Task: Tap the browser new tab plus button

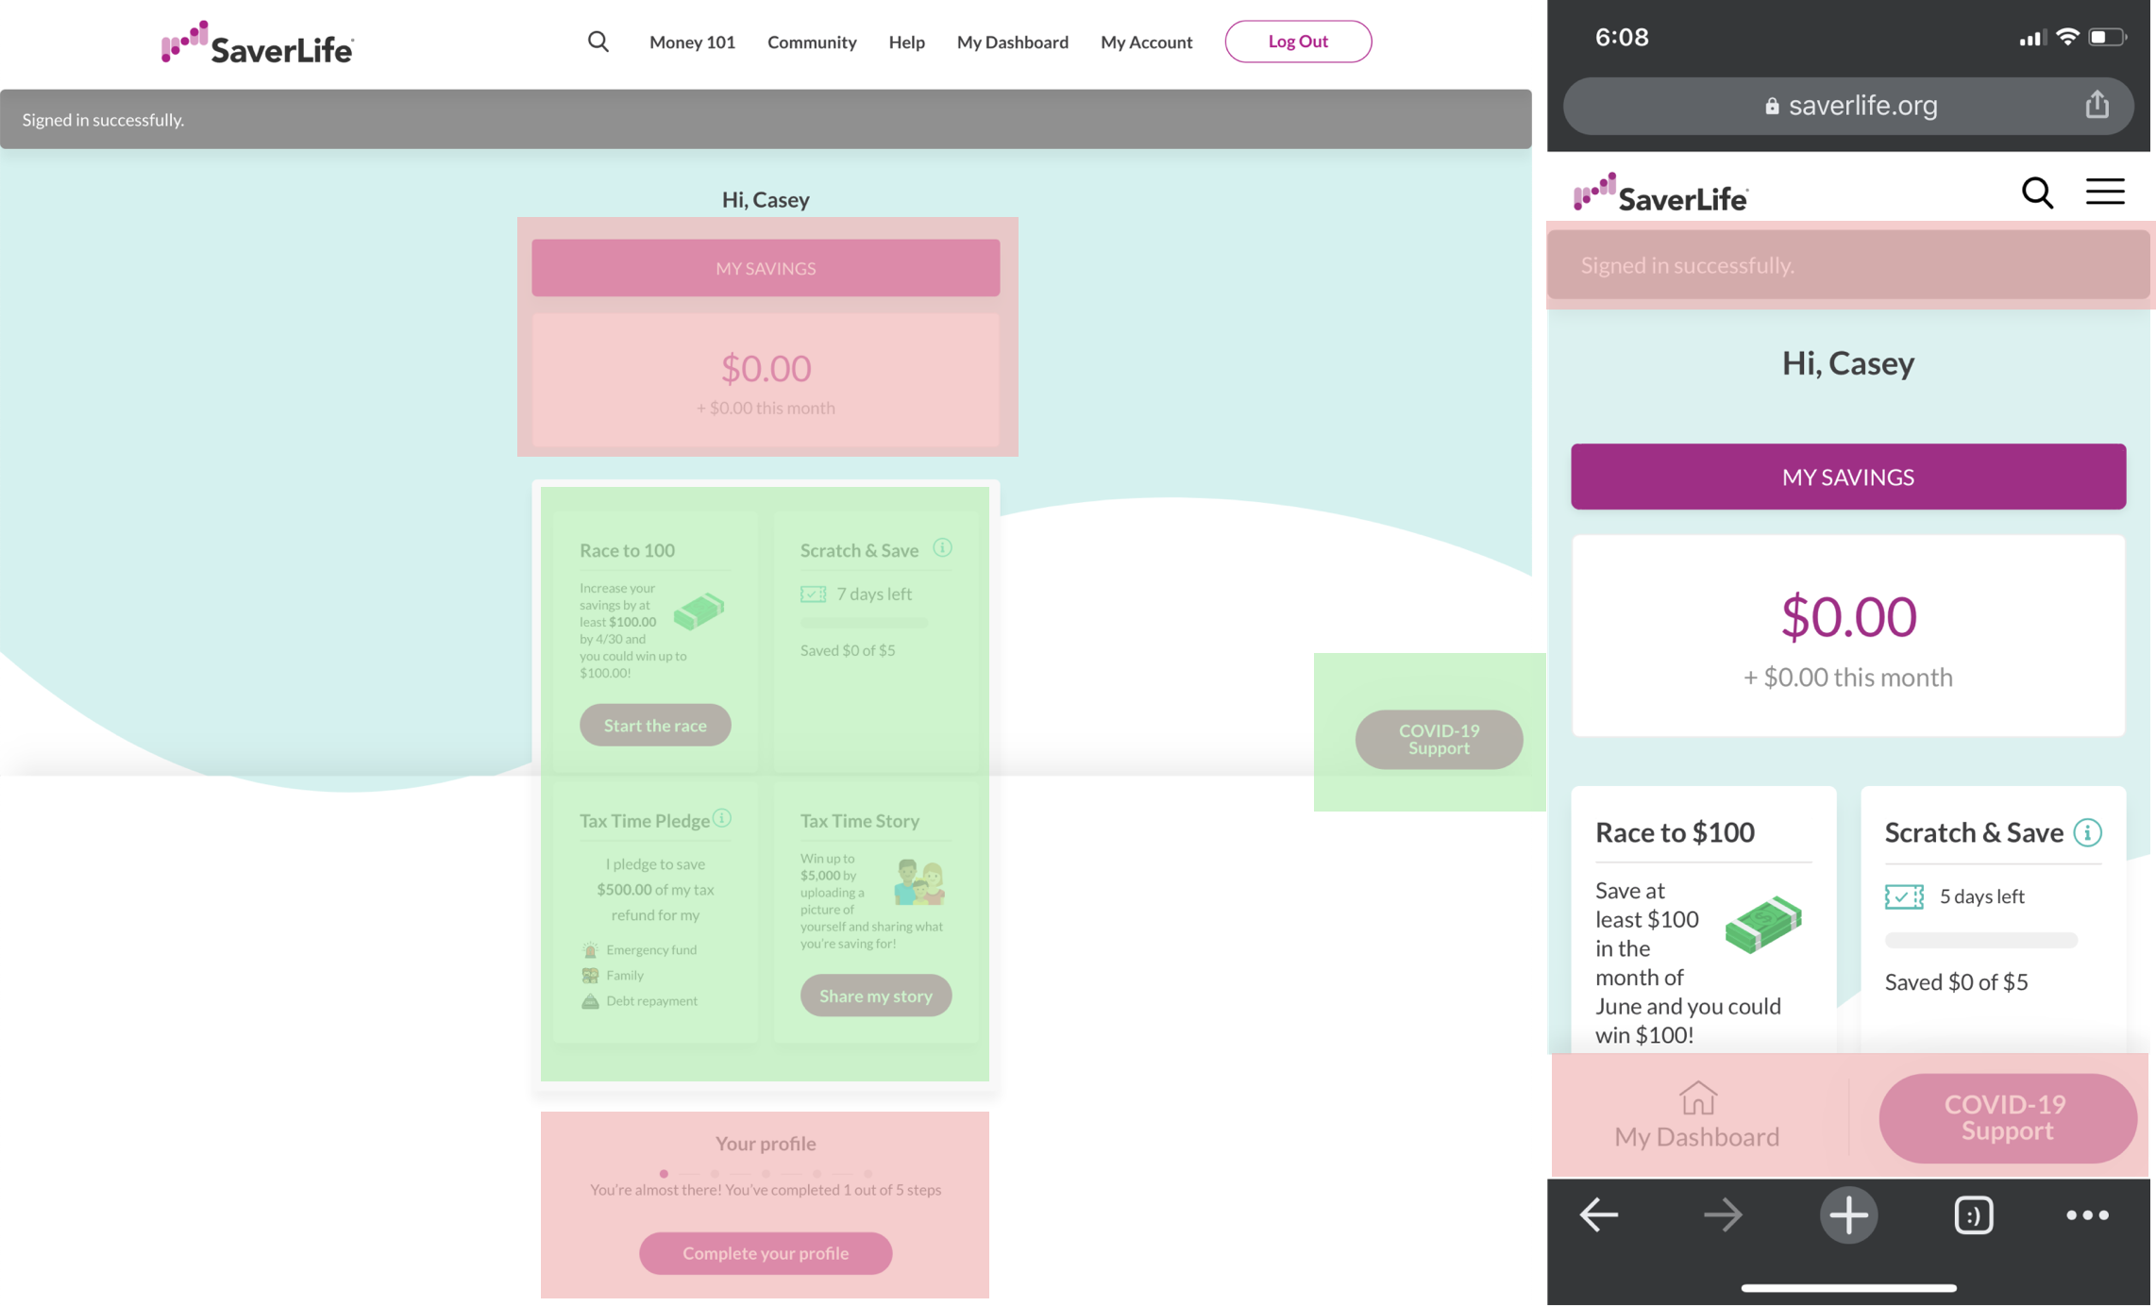Action: (x=1847, y=1214)
